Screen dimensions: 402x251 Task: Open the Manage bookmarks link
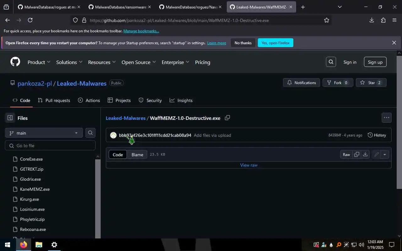141,31
